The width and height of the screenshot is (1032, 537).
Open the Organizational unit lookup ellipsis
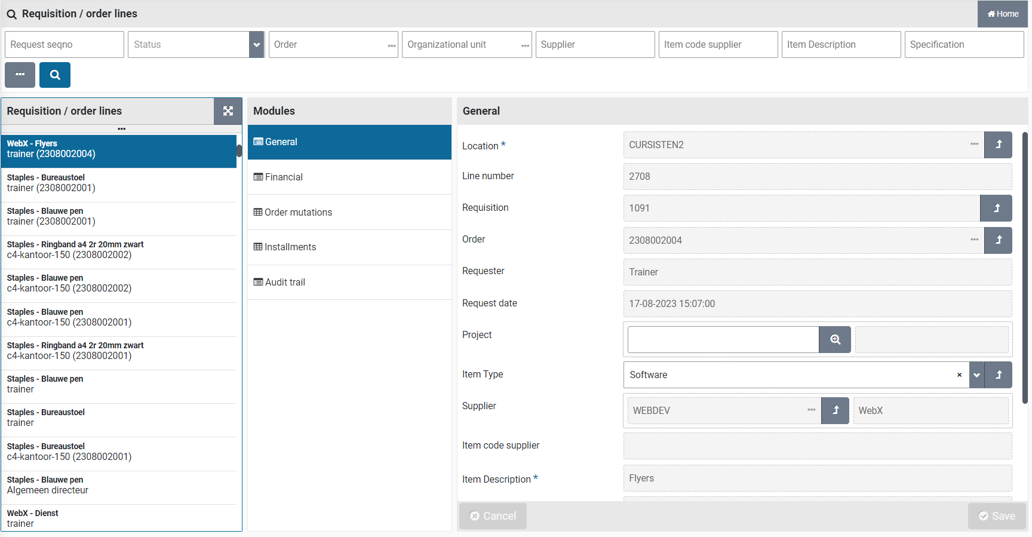[525, 45]
